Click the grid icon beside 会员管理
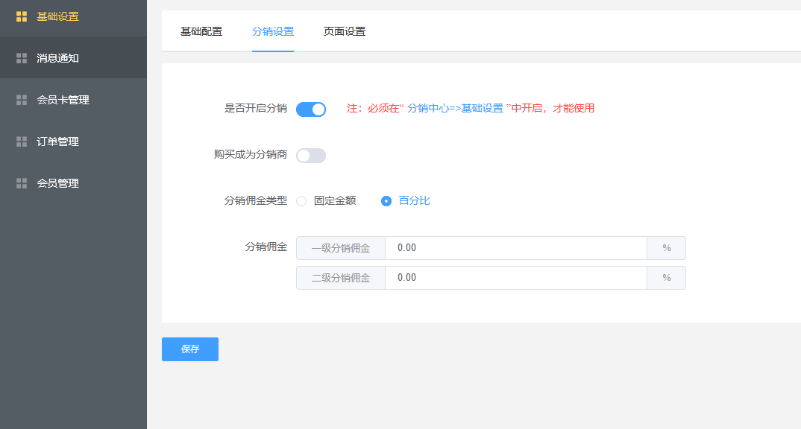The height and width of the screenshot is (429, 801). pos(22,183)
